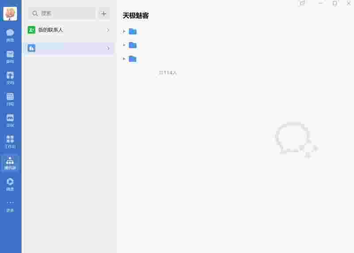Select Contacts (通讯录) org-chart icon in sidebar

(10, 163)
